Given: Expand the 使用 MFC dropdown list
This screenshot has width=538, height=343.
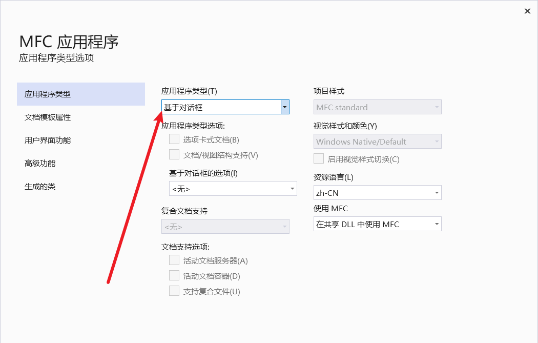Looking at the screenshot, I should click(x=437, y=224).
